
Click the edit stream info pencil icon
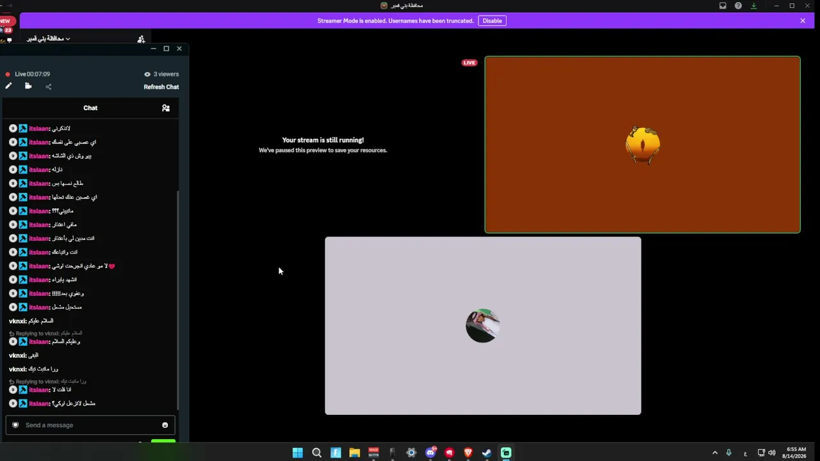click(8, 86)
